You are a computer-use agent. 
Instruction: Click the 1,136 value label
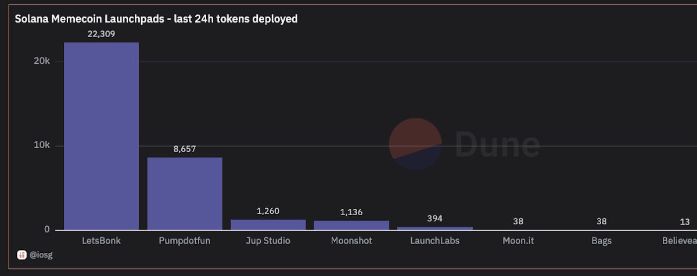point(351,212)
